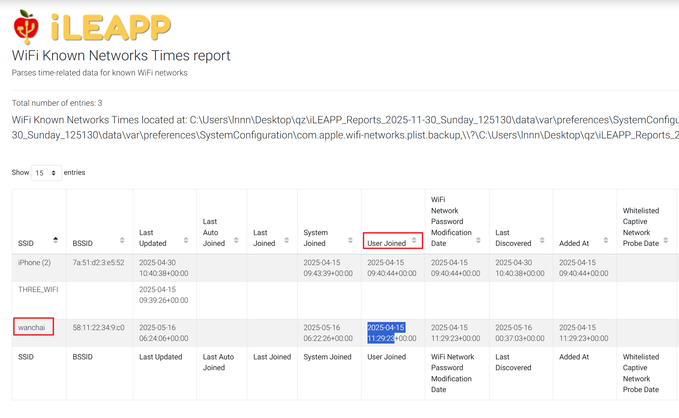Click the iLEAPP apple logo icon

coord(26,27)
